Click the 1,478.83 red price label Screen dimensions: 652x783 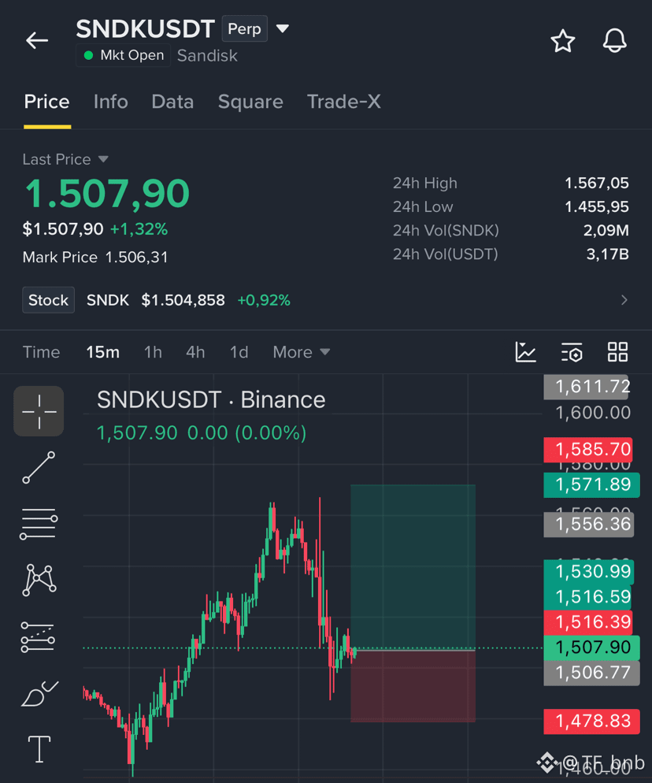(591, 722)
